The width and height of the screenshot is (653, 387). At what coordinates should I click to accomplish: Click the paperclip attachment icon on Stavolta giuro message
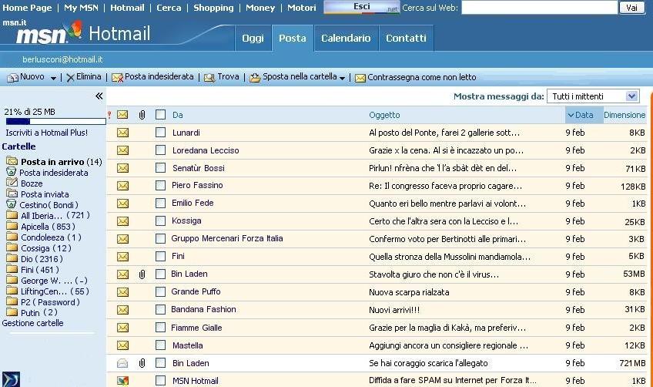tap(142, 274)
